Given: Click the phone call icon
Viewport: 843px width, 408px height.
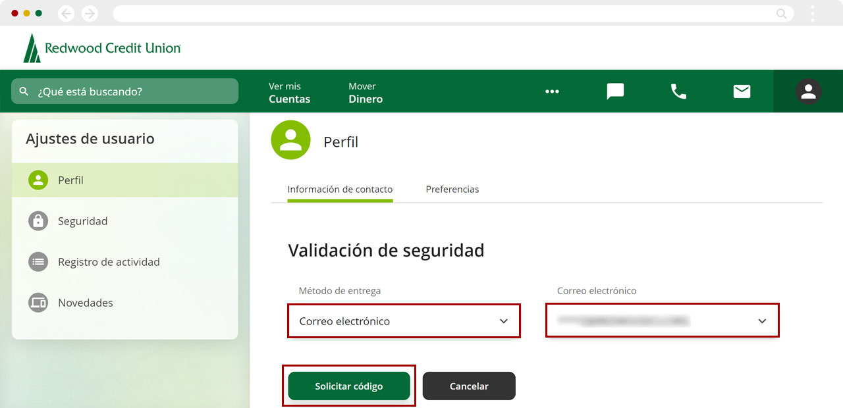Looking at the screenshot, I should 678,91.
